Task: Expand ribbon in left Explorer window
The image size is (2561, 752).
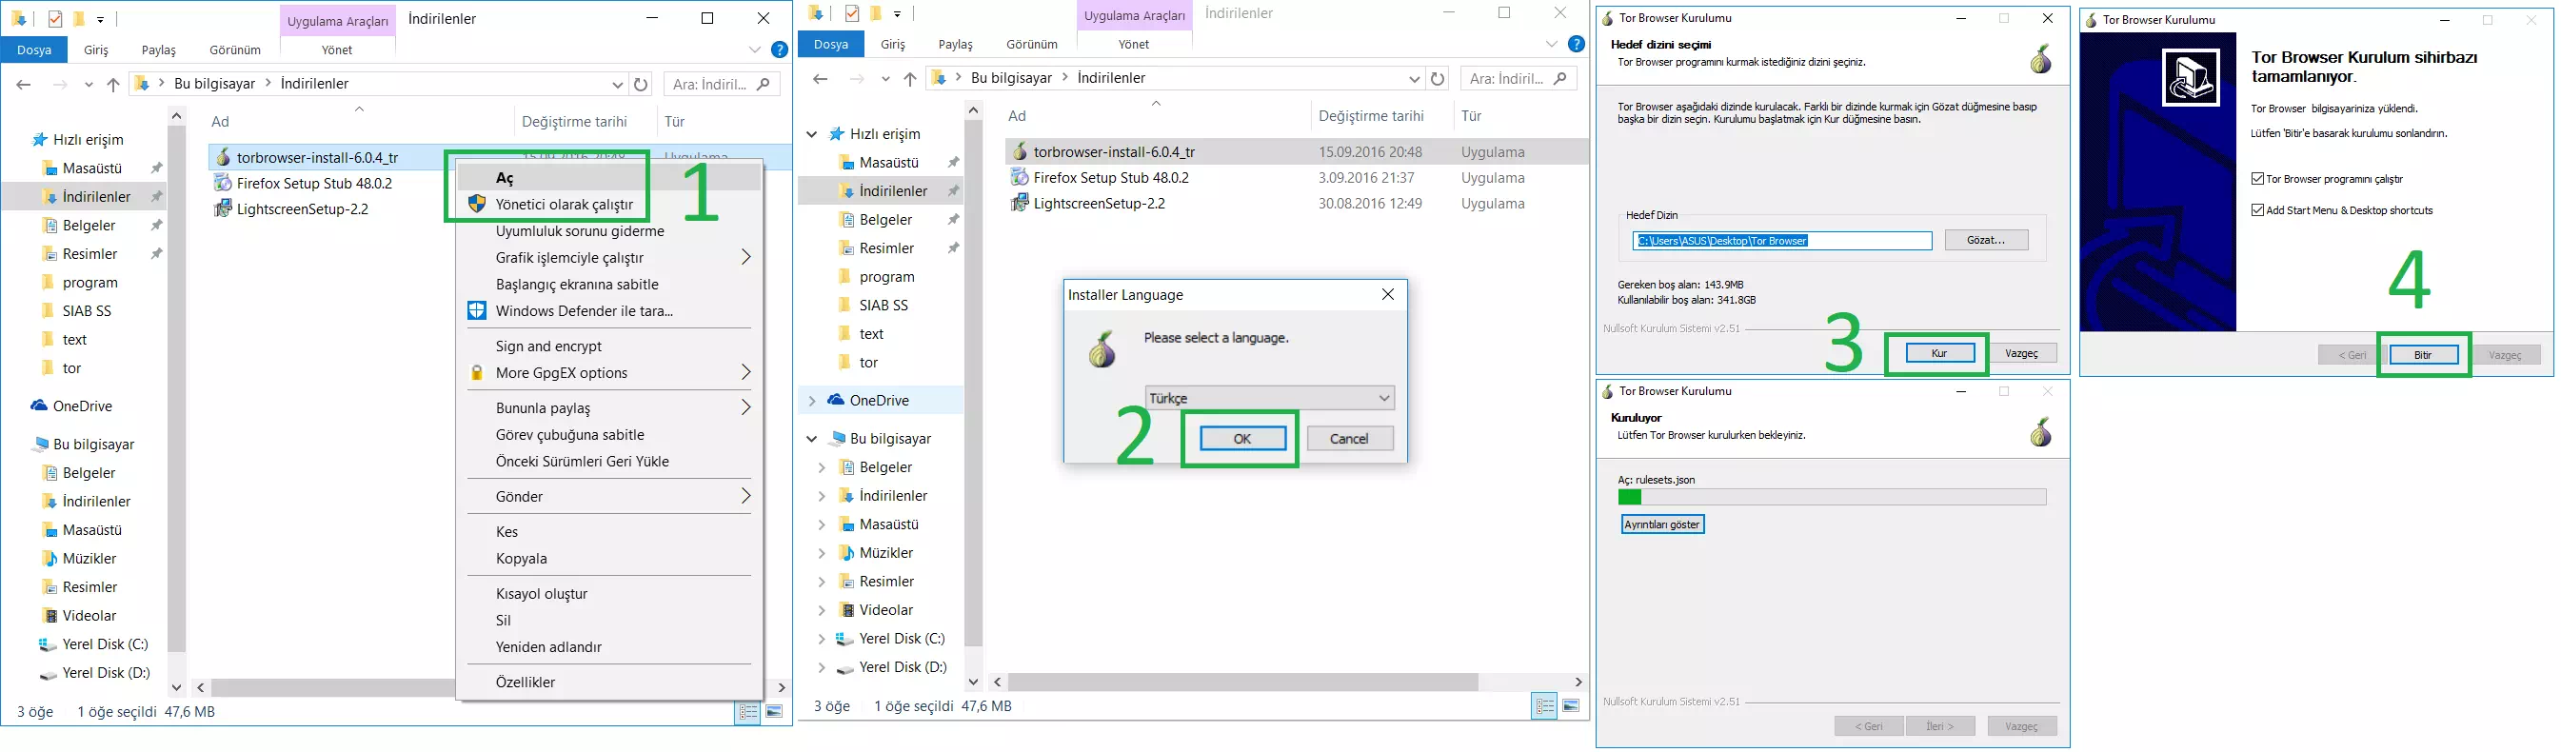Action: tap(755, 49)
